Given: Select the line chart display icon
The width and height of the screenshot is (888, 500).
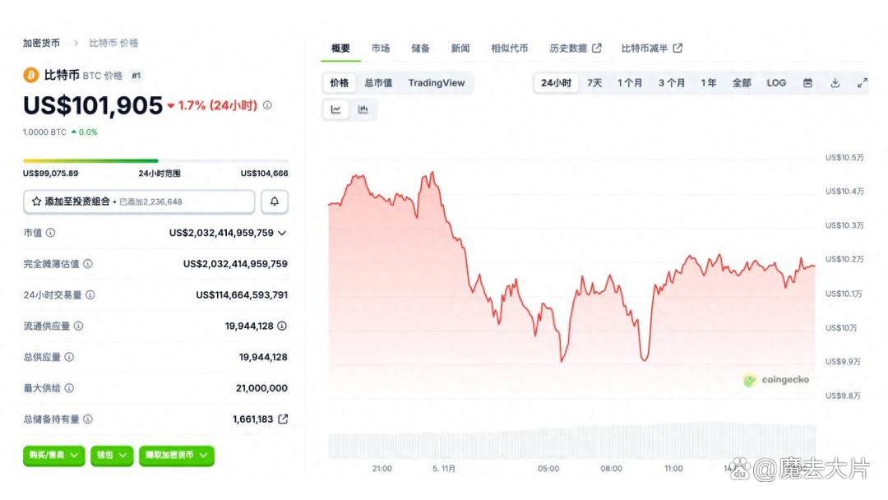Looking at the screenshot, I should coord(335,109).
